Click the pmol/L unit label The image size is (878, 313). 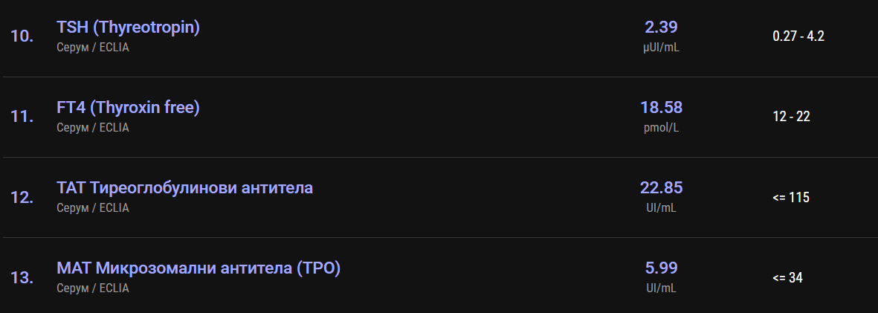(x=661, y=128)
